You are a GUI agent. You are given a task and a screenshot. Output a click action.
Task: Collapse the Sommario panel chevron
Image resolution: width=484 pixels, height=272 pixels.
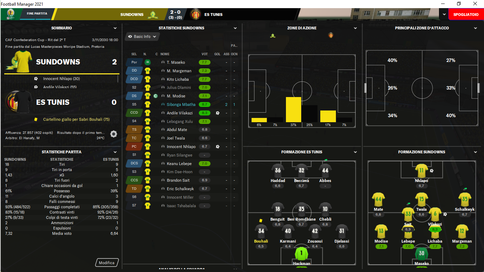tap(115, 28)
